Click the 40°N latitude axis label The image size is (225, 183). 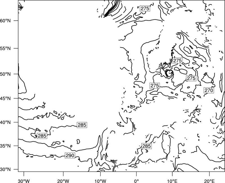(x=5, y=122)
